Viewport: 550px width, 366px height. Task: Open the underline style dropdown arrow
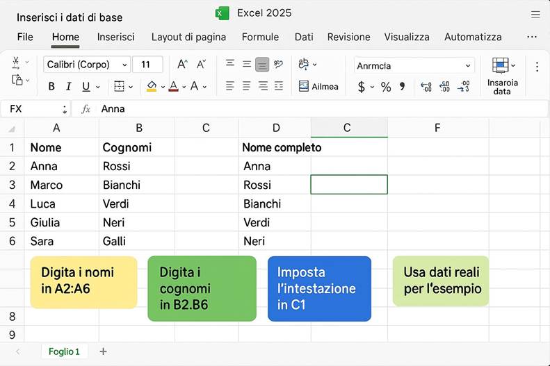coord(98,87)
